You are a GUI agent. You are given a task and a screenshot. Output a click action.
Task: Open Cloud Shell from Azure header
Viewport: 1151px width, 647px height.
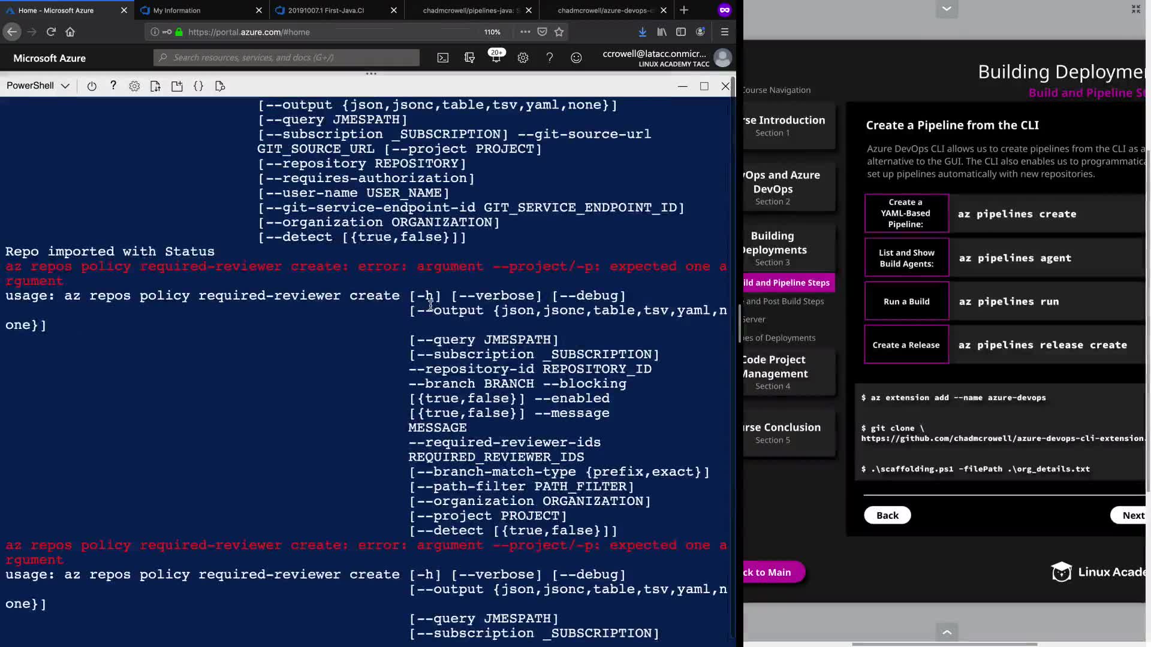[442, 58]
